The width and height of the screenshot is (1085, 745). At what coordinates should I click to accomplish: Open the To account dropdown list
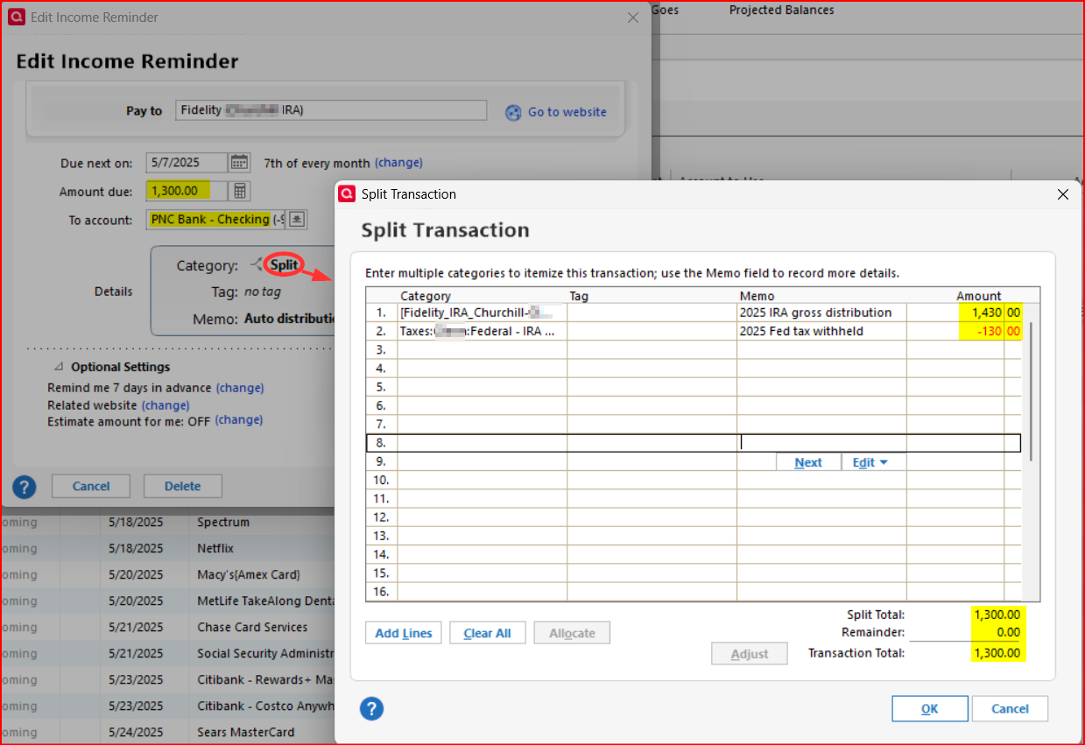[297, 220]
